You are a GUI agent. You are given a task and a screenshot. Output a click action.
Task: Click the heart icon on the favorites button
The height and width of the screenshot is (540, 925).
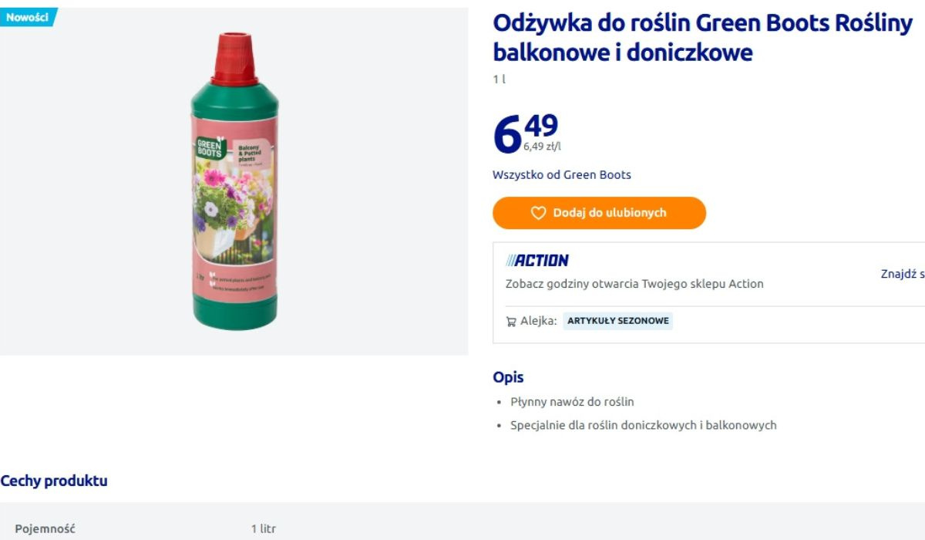[x=538, y=213]
